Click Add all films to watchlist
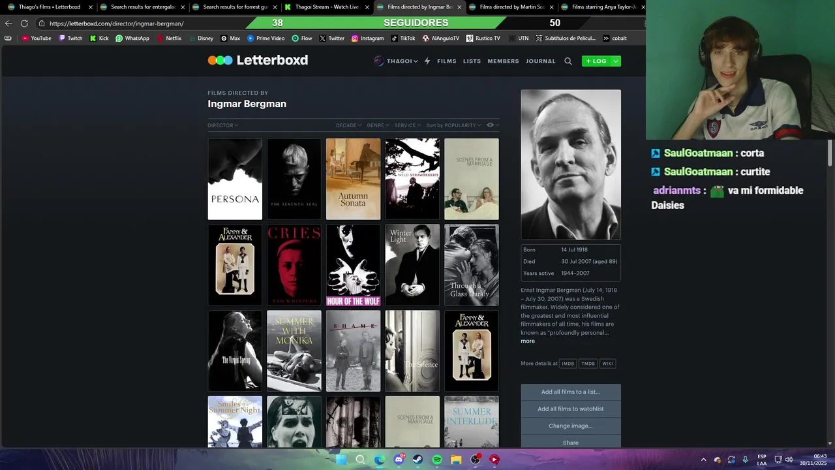The width and height of the screenshot is (835, 470). (571, 409)
